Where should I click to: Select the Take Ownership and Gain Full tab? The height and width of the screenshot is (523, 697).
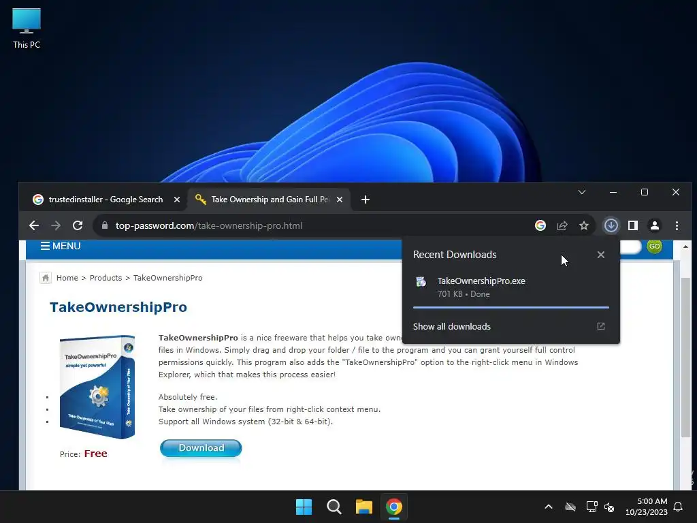270,200
